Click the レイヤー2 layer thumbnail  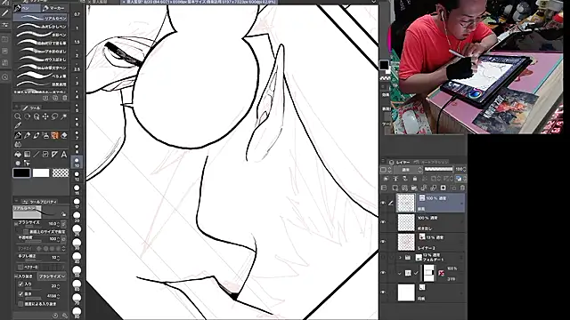point(406,242)
